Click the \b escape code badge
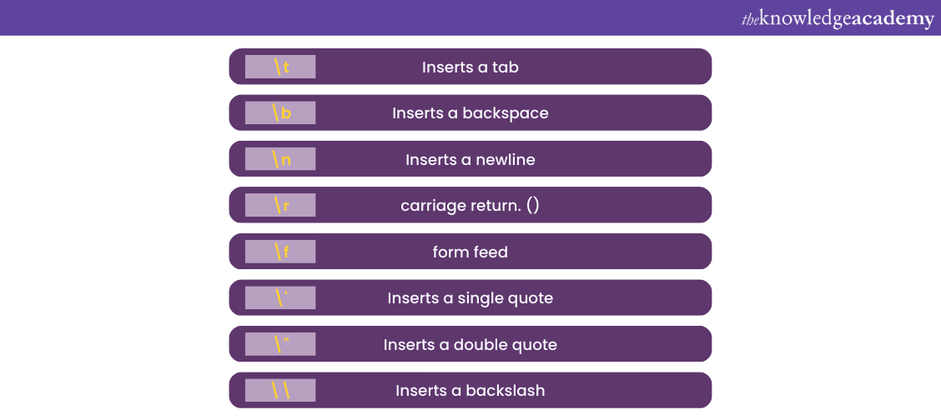 pyautogui.click(x=280, y=113)
